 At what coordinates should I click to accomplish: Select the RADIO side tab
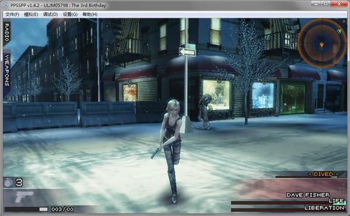(6, 32)
